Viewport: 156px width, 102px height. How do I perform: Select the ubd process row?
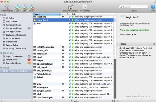click(73, 94)
